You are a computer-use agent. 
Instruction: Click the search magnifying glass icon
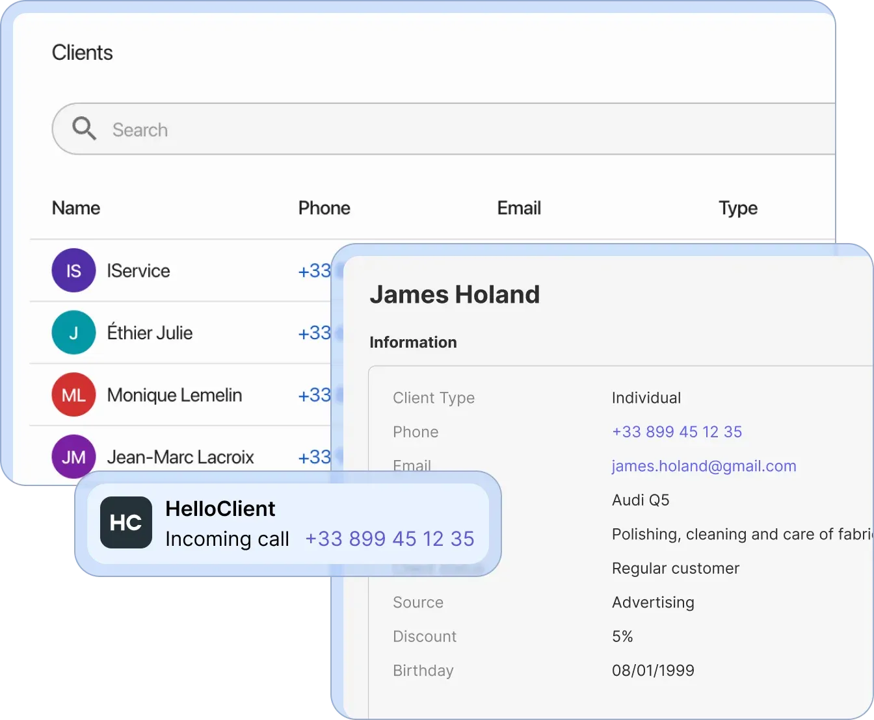pos(84,129)
